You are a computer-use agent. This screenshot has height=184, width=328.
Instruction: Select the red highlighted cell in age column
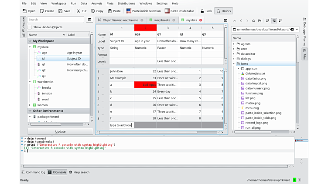[145, 85]
